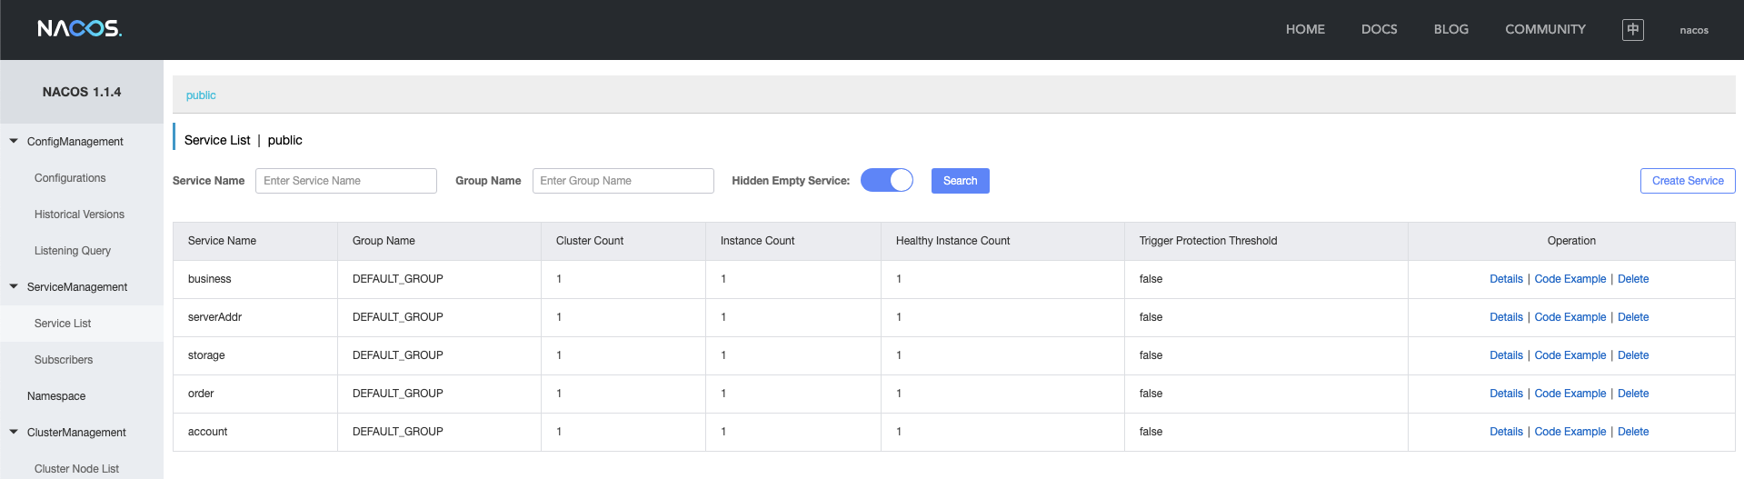Image resolution: width=1744 pixels, height=479 pixels.
Task: Click the Create Service button
Action: coord(1688,181)
